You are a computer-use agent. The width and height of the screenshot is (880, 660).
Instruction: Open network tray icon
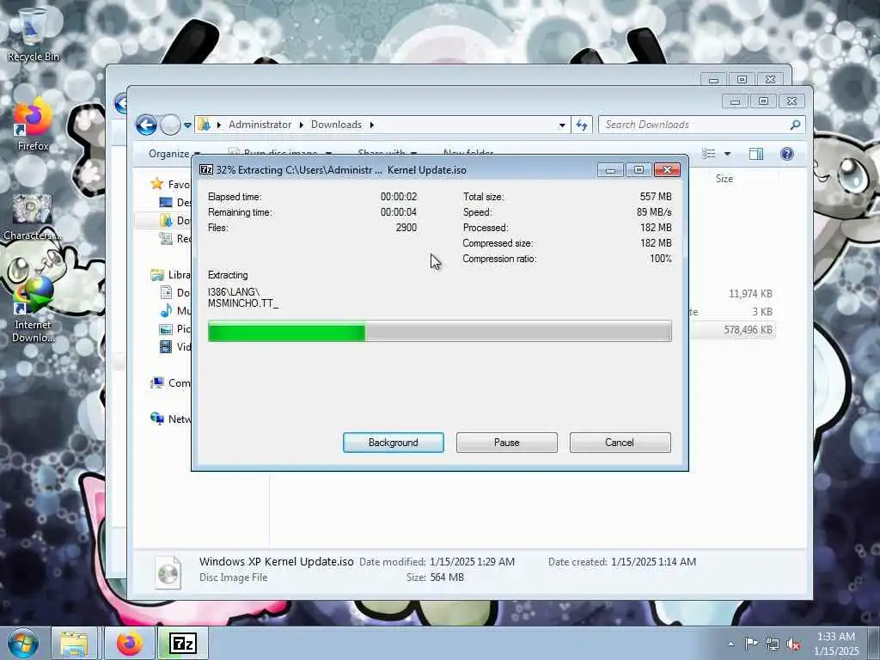click(773, 644)
